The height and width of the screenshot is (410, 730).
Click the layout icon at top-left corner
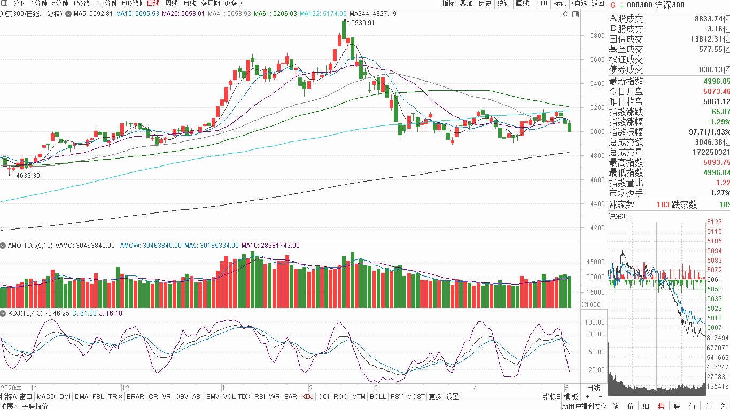click(5, 3)
